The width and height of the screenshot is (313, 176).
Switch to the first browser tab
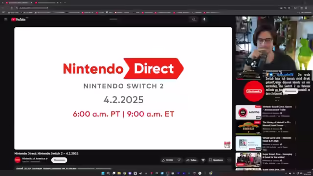pos(19,2)
